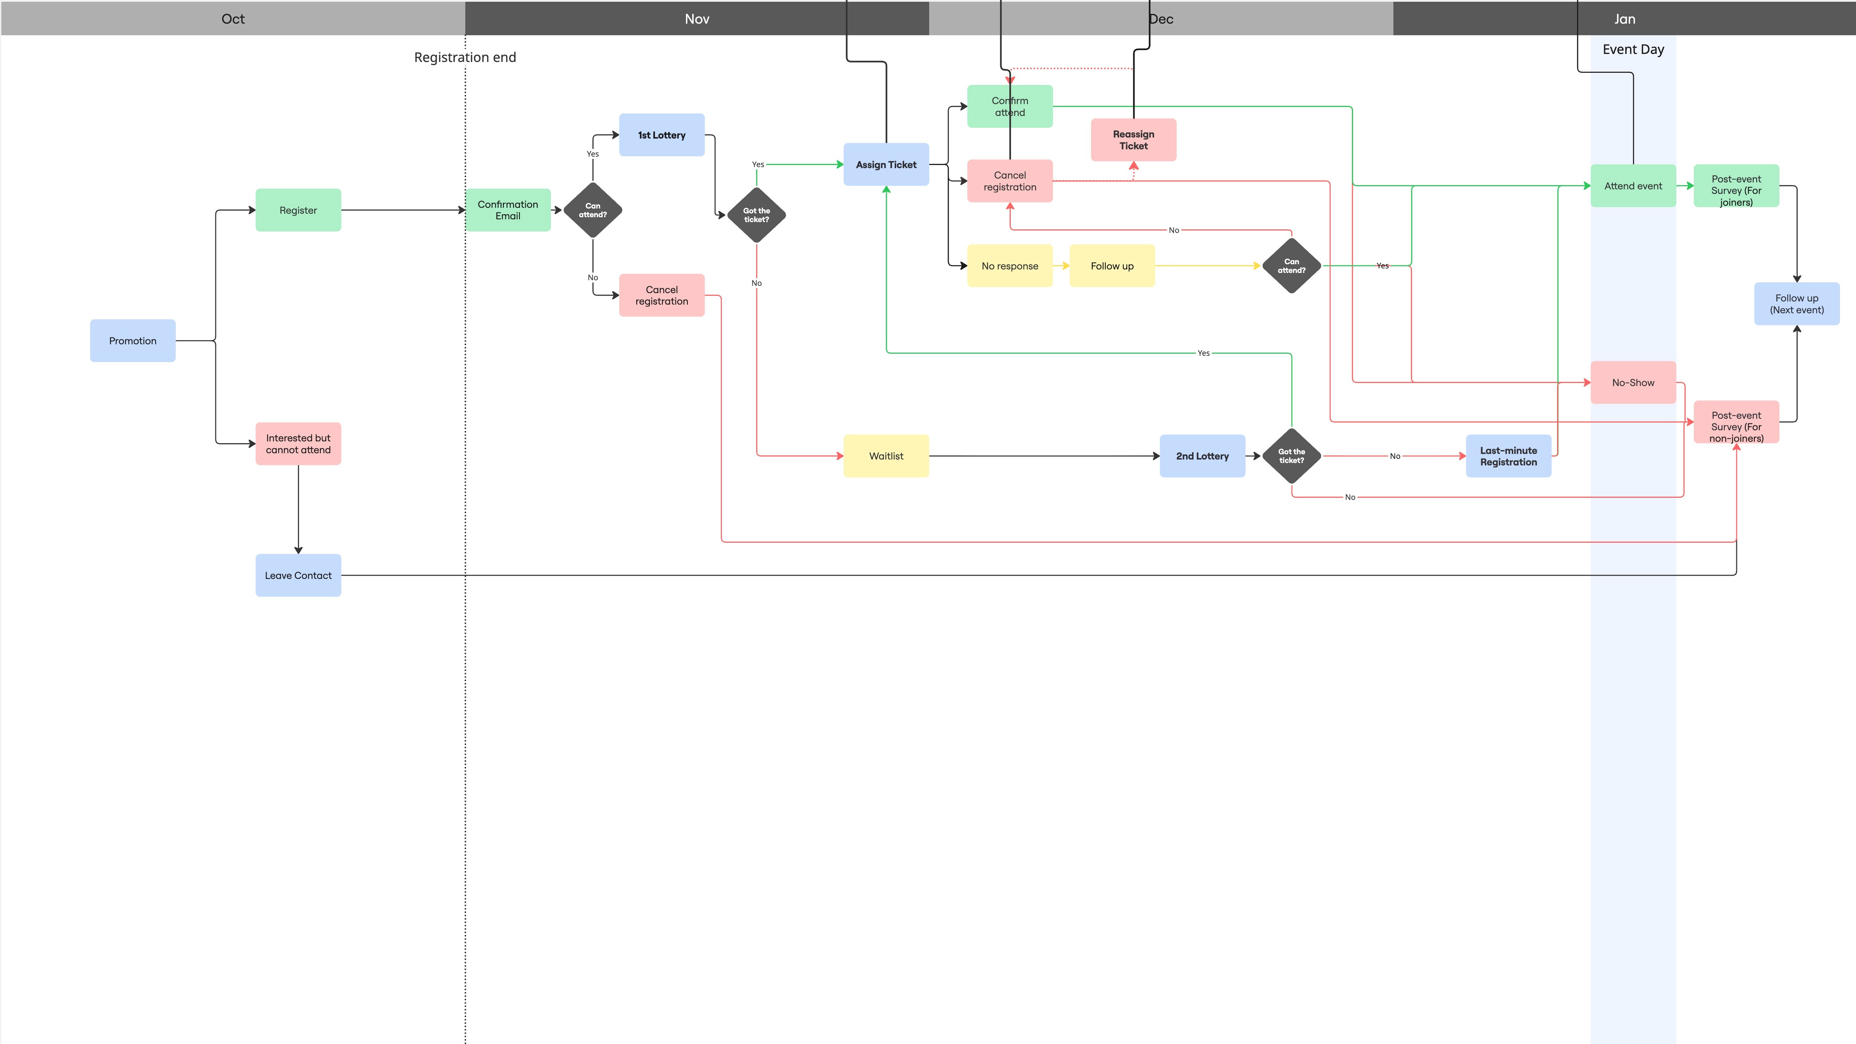Click the Nov month header
The height and width of the screenshot is (1044, 1856).
coord(697,19)
